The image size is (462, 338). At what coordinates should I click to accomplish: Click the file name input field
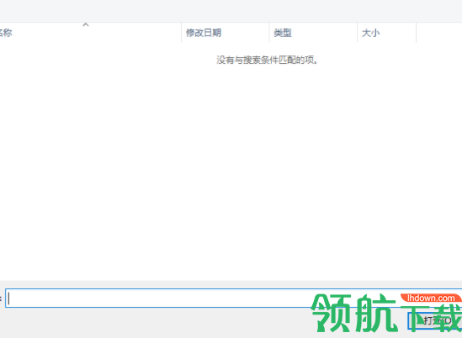coord(234,298)
